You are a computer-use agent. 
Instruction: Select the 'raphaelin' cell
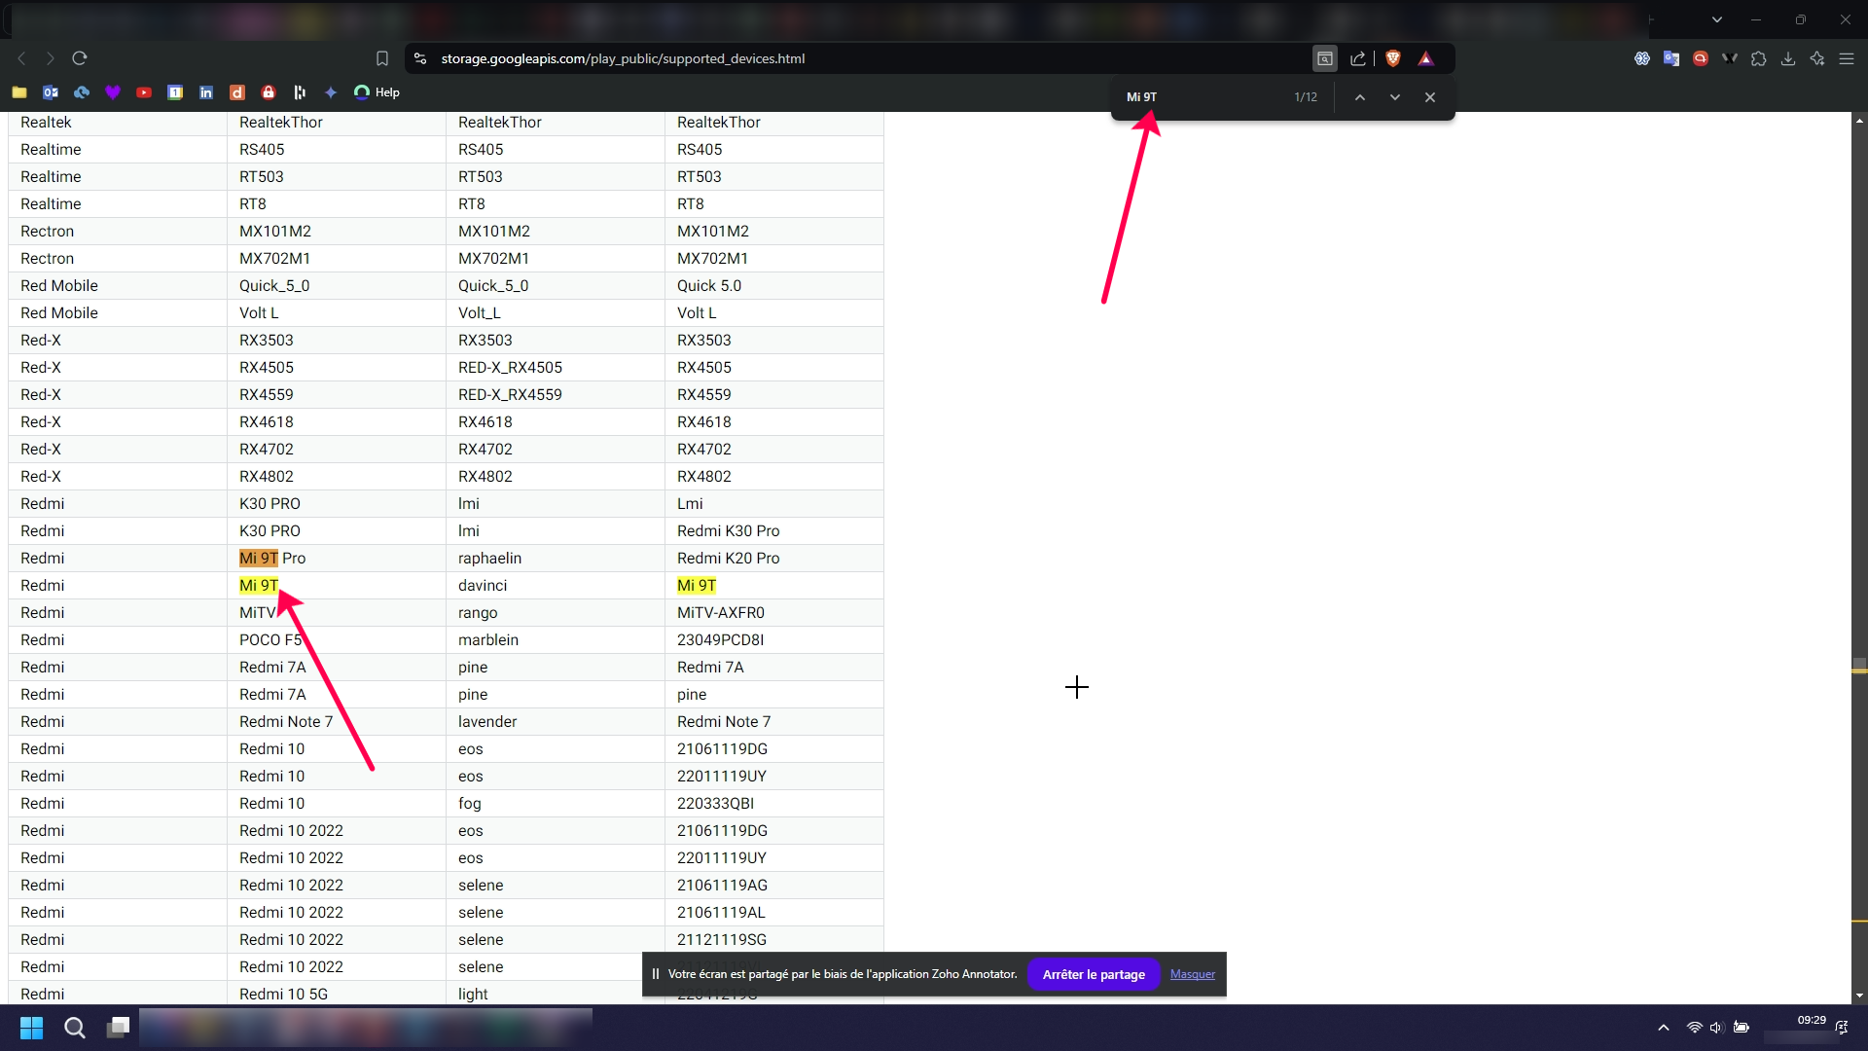pos(555,558)
